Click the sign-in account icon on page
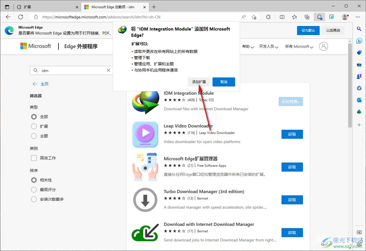Screen dimensions: 366x251 pyautogui.click(x=324, y=46)
